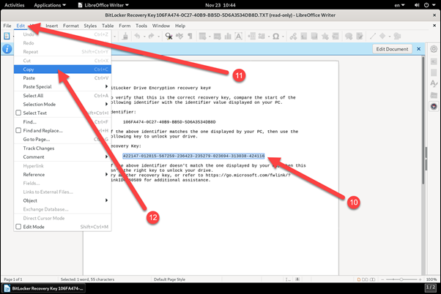The height and width of the screenshot is (294, 441).
Task: Click the 1/2 workspace switcher
Action: point(431,287)
